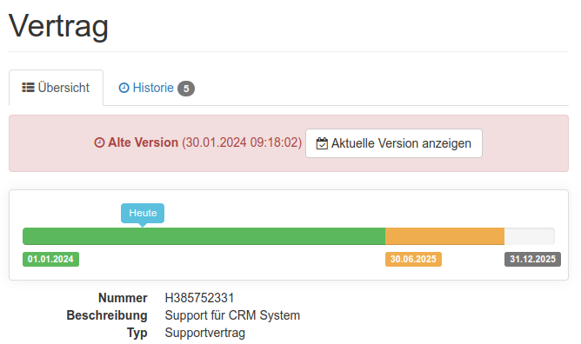Image resolution: width=581 pixels, height=344 pixels.
Task: Click the clock icon before Alte Version
Action: [99, 142]
